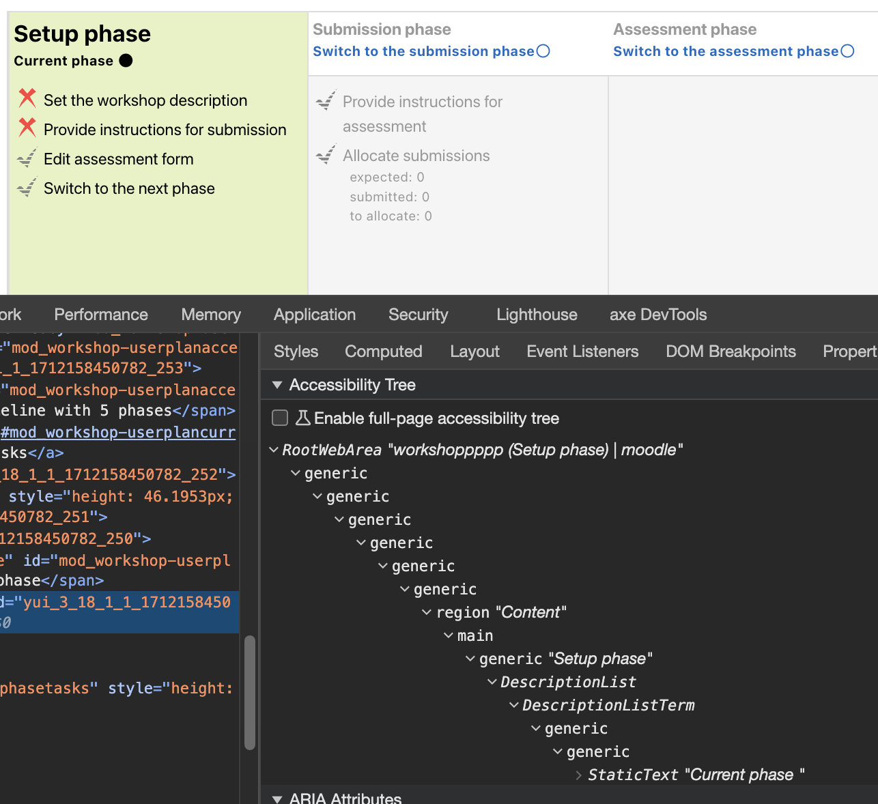The image size is (878, 804).
Task: Click #mod_workshop-userplancurr link in DOM panel
Action: click(x=118, y=432)
